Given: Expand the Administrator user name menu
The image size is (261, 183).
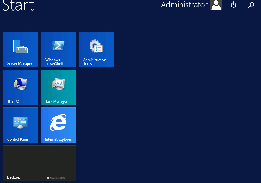Looking at the screenshot, I should click(x=184, y=5).
